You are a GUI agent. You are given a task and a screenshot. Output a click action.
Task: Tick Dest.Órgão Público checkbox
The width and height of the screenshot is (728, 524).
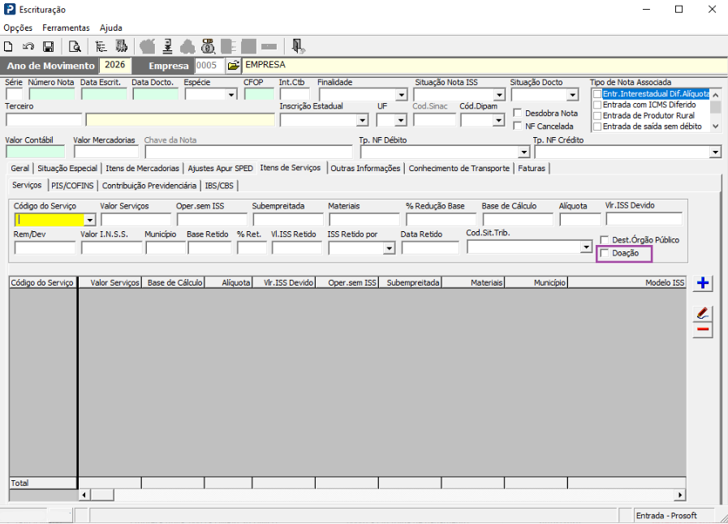point(605,239)
